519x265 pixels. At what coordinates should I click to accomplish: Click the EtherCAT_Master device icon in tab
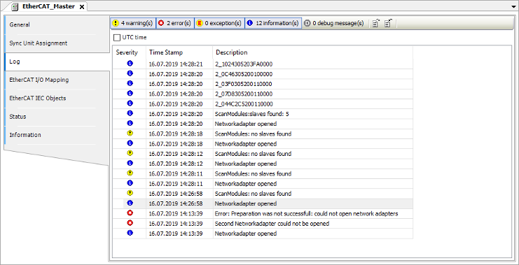coord(15,6)
